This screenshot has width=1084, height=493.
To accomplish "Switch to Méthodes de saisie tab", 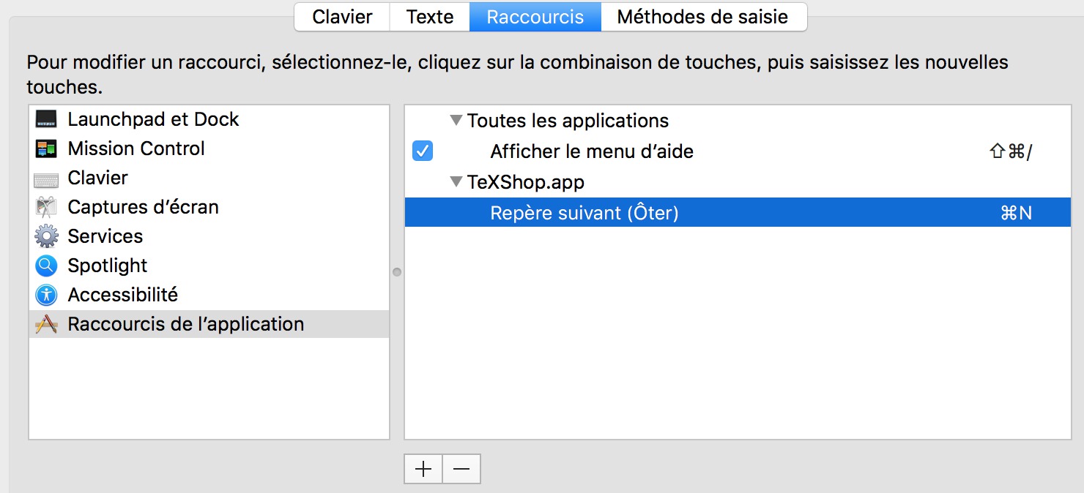I will coord(702,17).
